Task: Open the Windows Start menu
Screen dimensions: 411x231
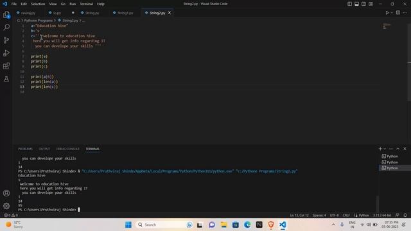Action: coord(128,225)
